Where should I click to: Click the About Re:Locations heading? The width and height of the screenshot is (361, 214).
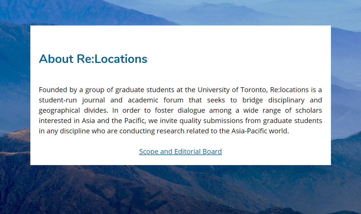[x=93, y=59]
